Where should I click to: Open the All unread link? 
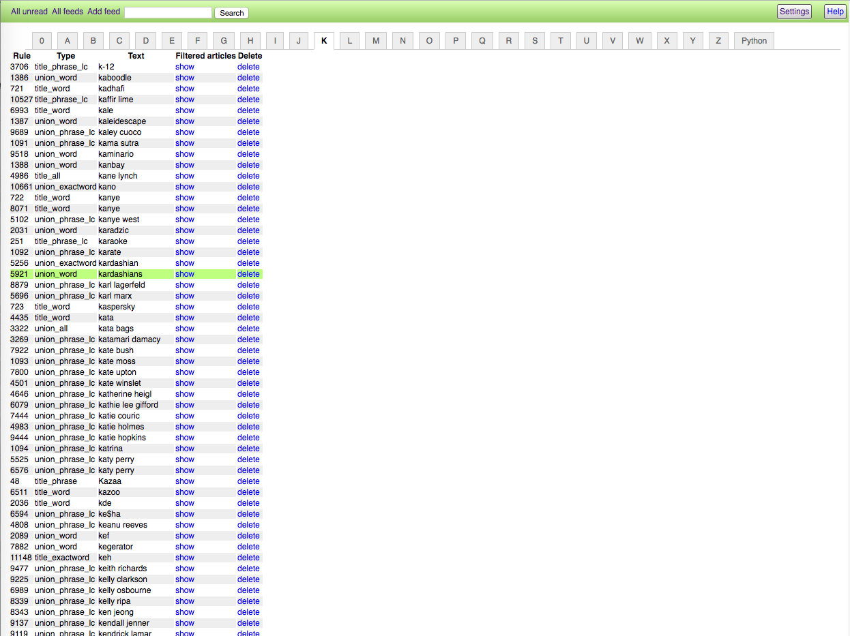[29, 12]
